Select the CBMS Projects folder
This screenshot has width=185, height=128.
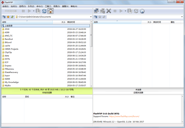click(x=12, y=49)
